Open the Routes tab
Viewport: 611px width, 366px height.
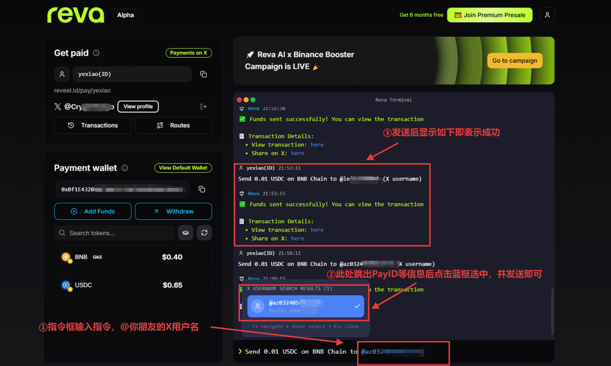coord(173,125)
